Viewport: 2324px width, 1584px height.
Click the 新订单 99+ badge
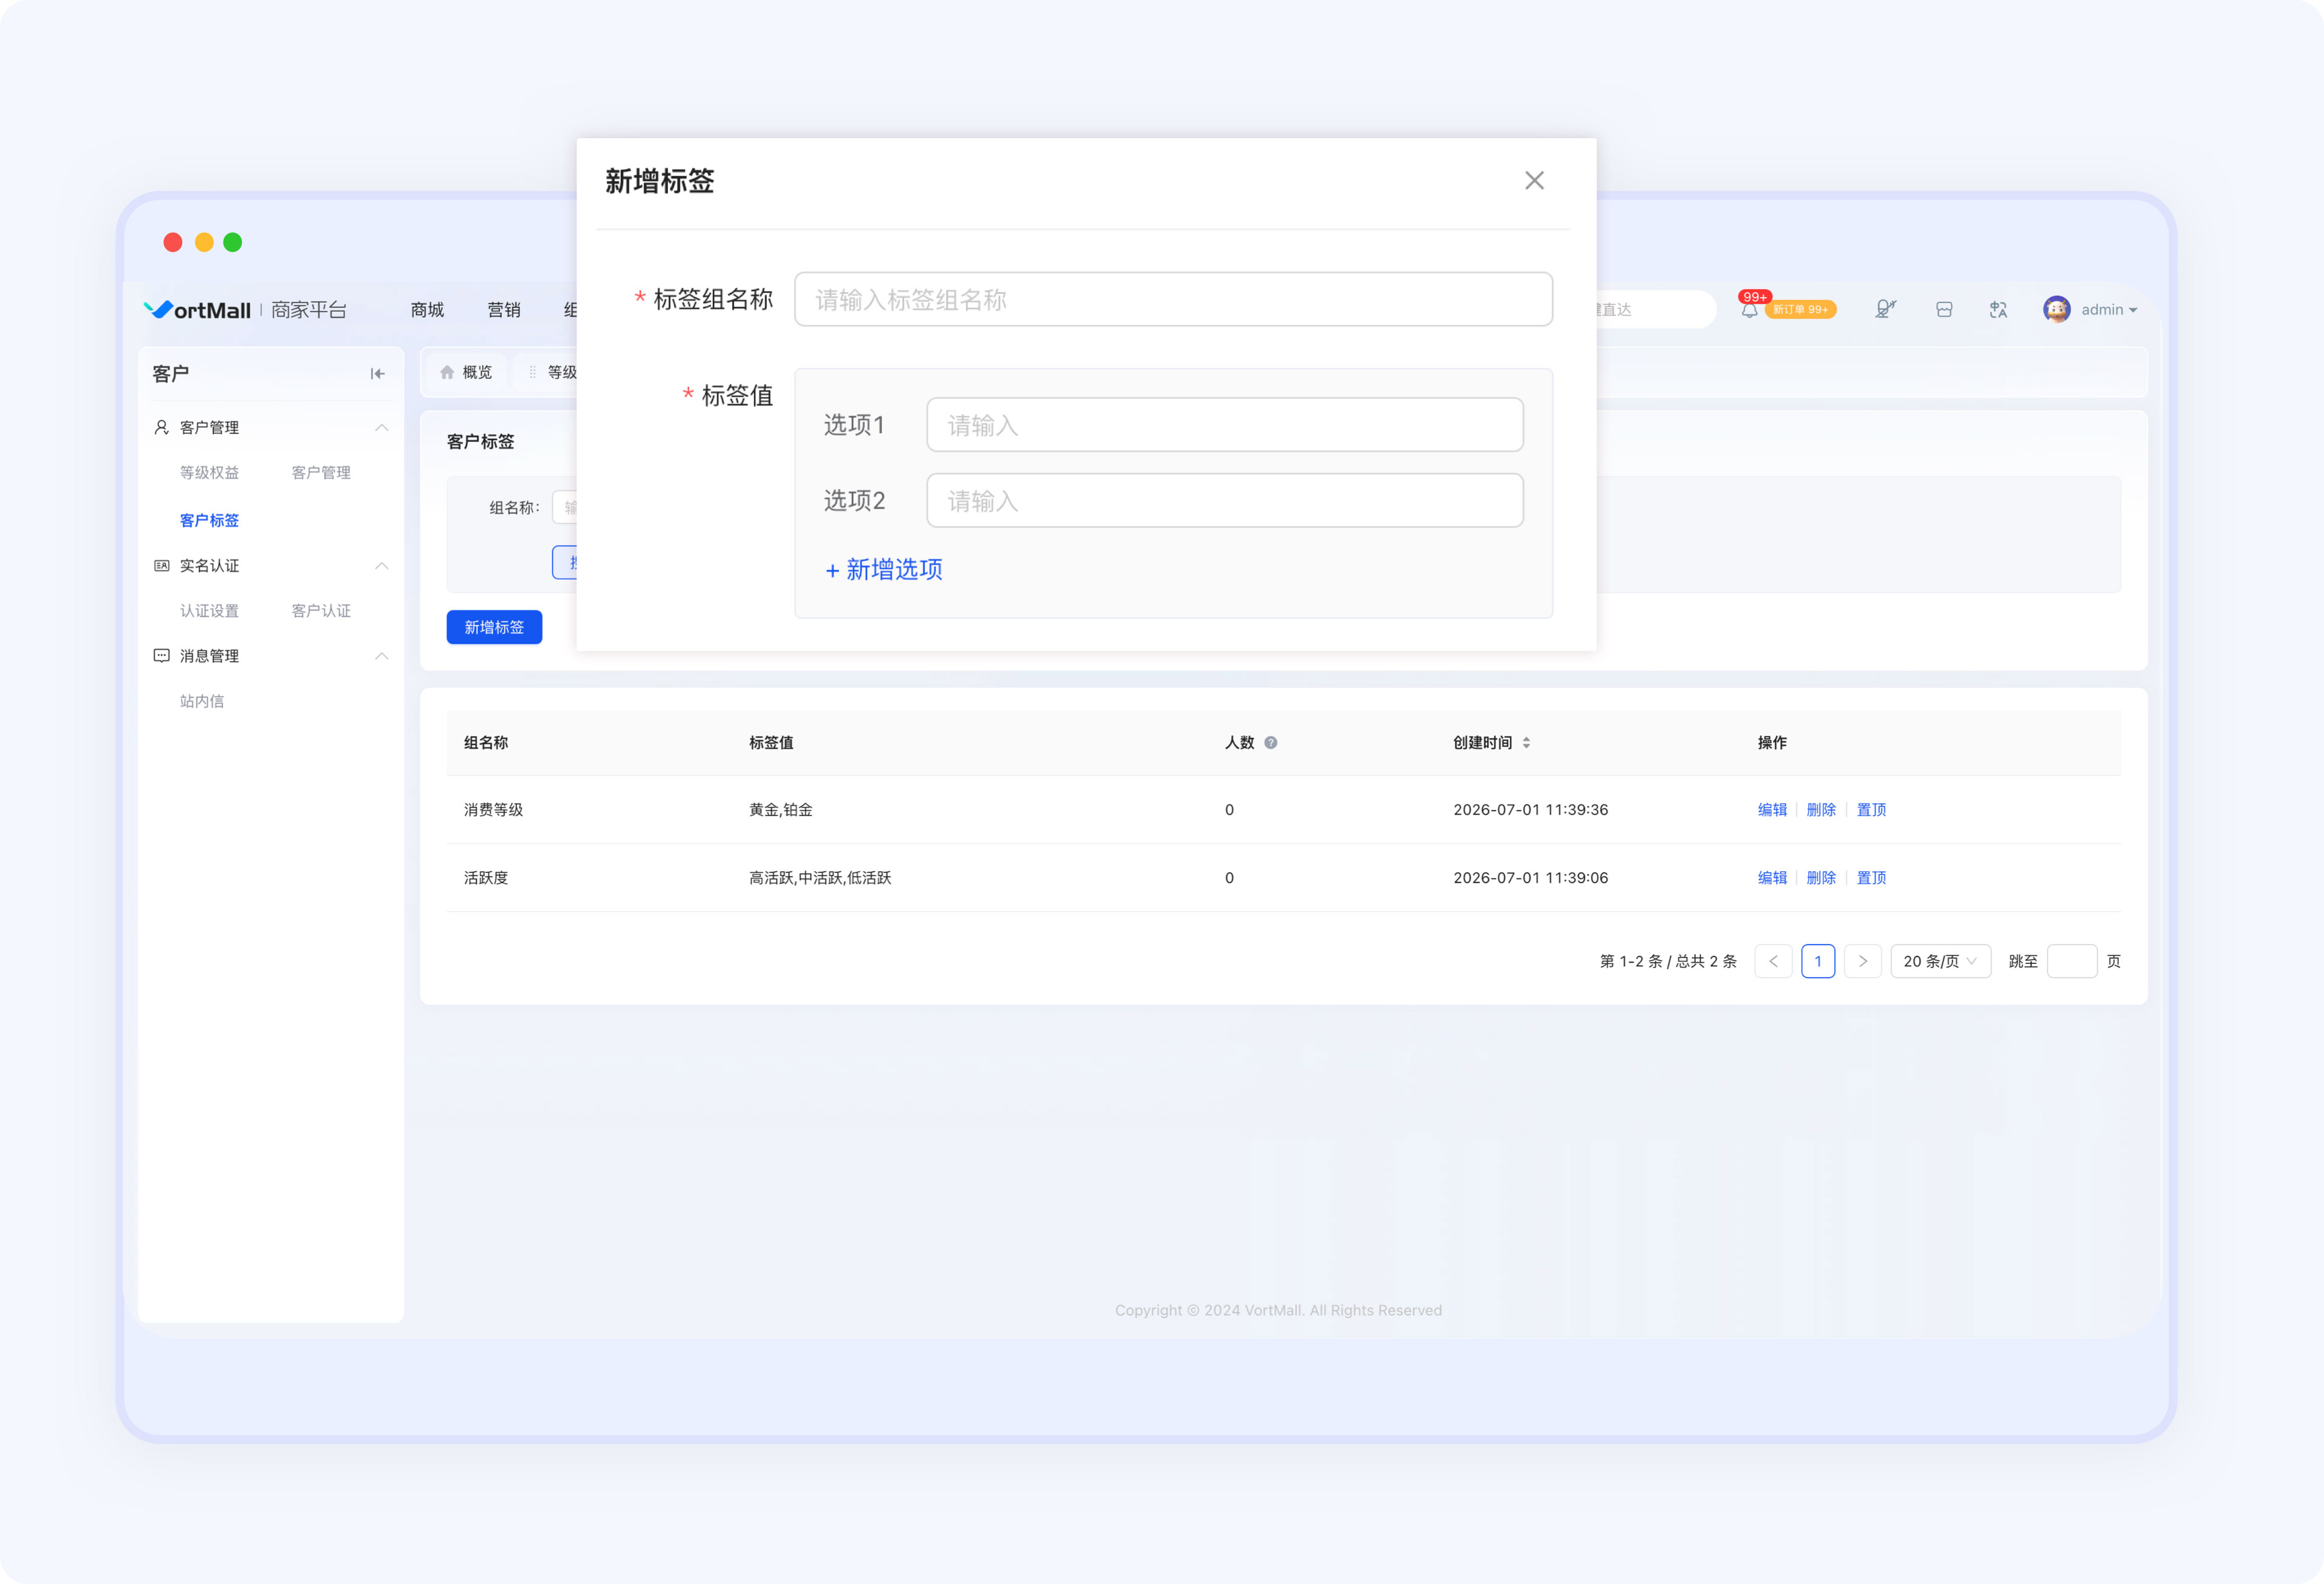pos(1800,310)
